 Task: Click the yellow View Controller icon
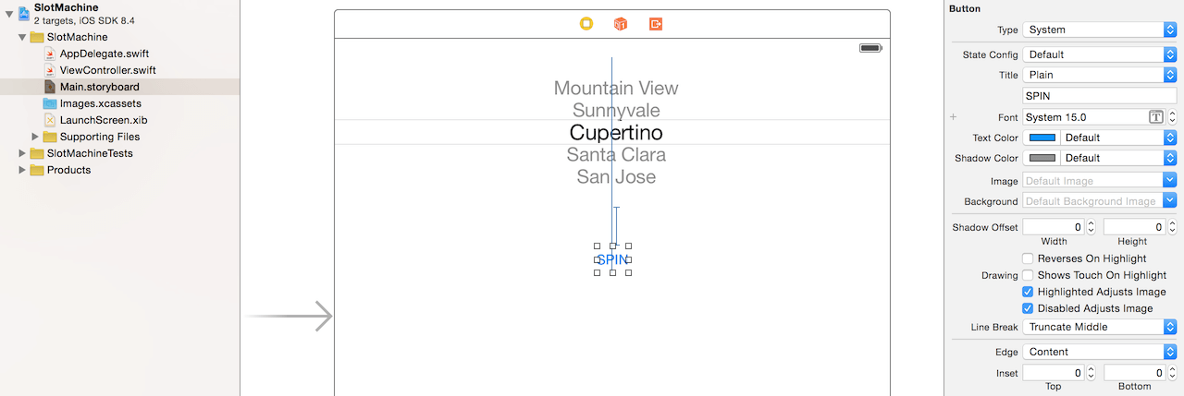click(586, 24)
